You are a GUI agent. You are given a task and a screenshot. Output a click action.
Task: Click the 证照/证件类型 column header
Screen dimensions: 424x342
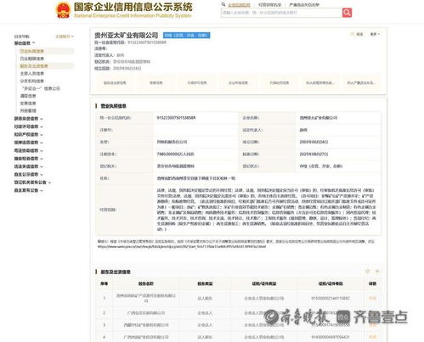264,283
